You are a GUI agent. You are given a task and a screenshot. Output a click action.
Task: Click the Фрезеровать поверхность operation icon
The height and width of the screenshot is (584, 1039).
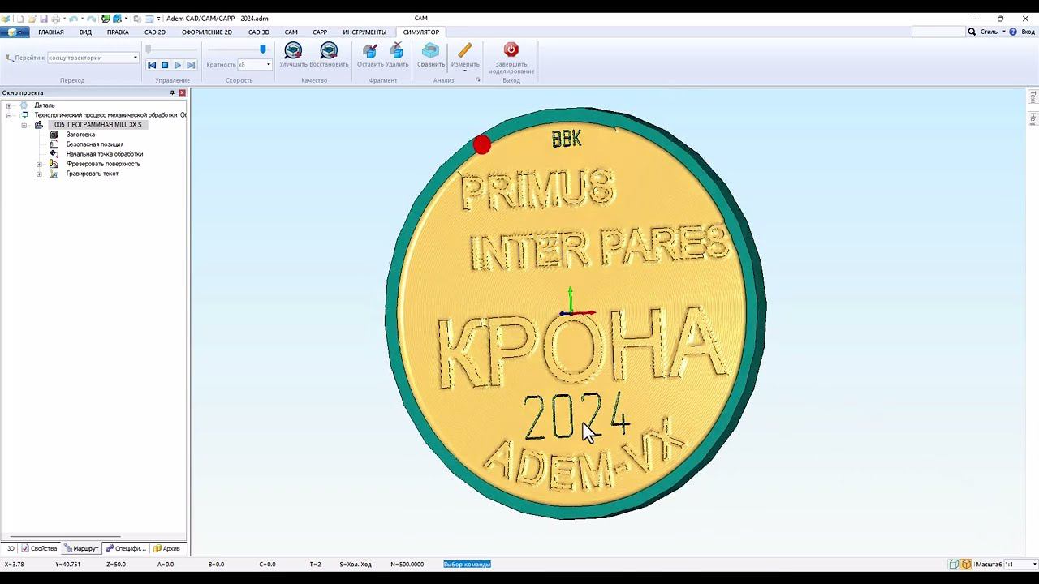54,164
